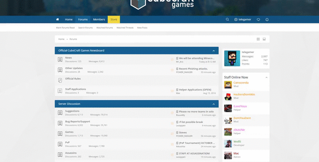This screenshot has width=319, height=162.
Task: Click Home in the breadcrumb
Action: pos(61,39)
